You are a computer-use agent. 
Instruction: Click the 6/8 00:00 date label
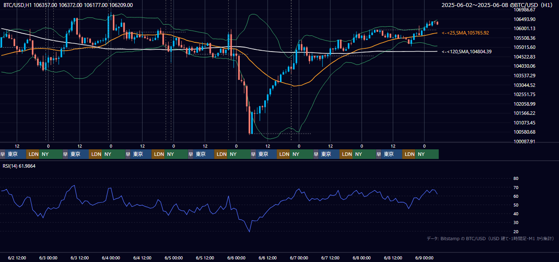pos(362,258)
